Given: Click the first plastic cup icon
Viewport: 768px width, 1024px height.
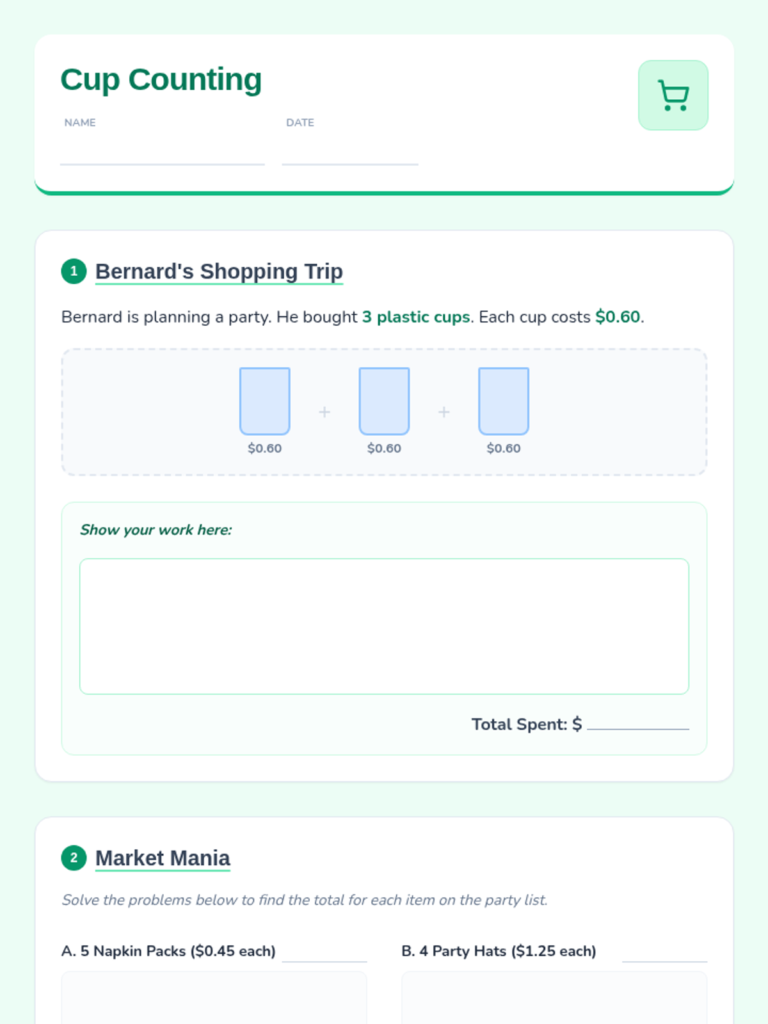Looking at the screenshot, I should tap(264, 401).
